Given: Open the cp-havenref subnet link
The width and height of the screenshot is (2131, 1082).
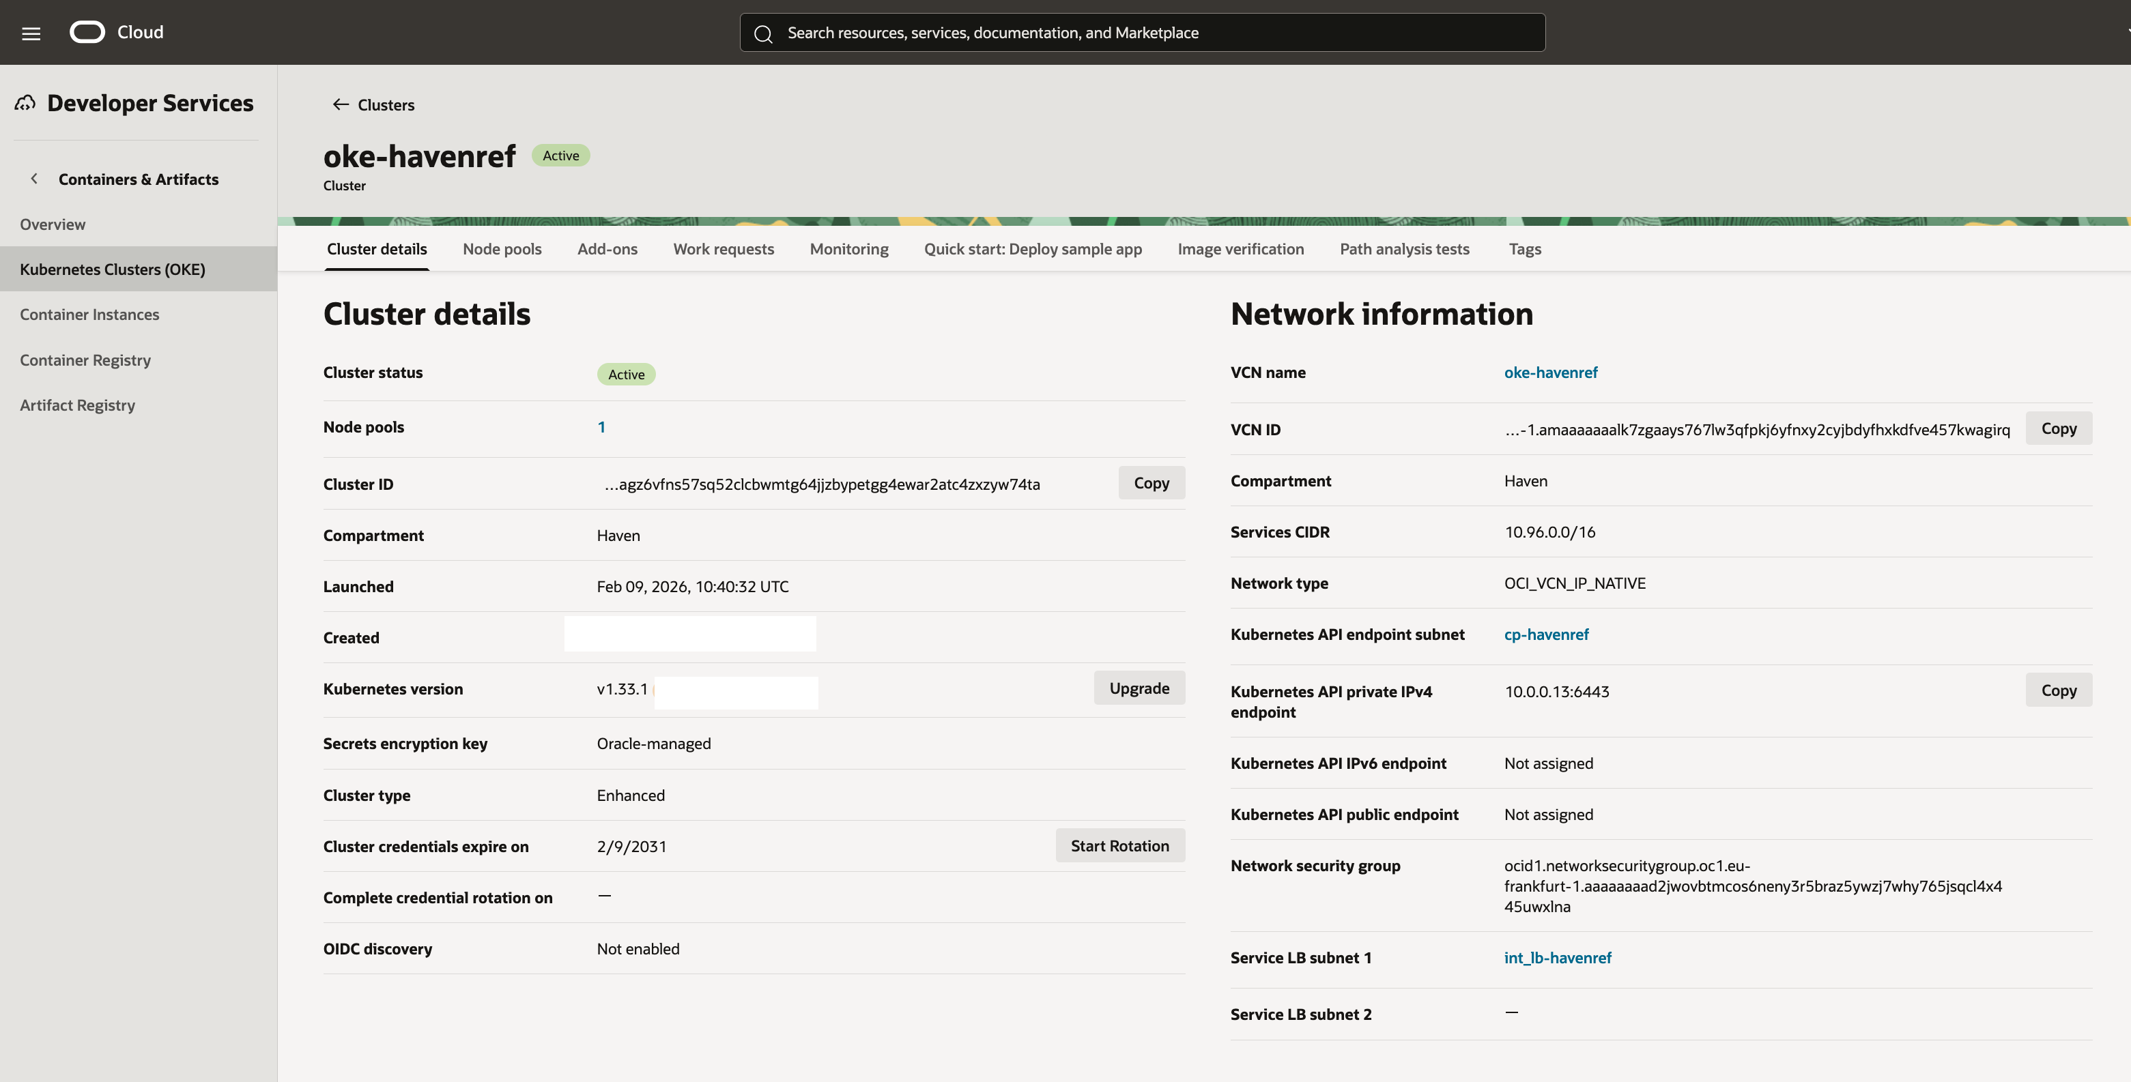Looking at the screenshot, I should (1545, 635).
